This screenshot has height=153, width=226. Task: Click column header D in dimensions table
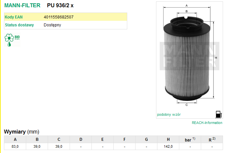pyautogui.click(x=81, y=139)
